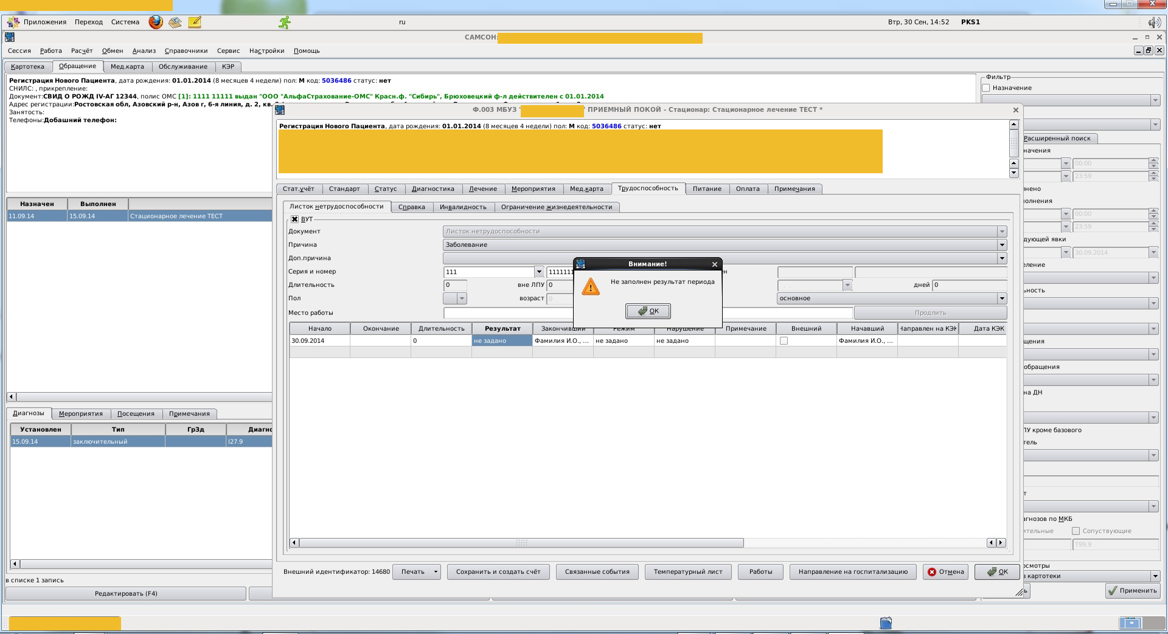
Task: Close the Внимание! warning dialog with X
Action: (715, 264)
